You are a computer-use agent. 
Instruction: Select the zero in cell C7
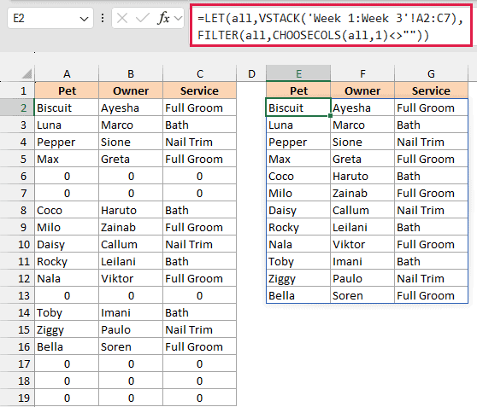click(x=199, y=193)
